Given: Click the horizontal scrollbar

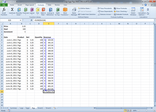Looking at the screenshot, I should click(121, 108).
